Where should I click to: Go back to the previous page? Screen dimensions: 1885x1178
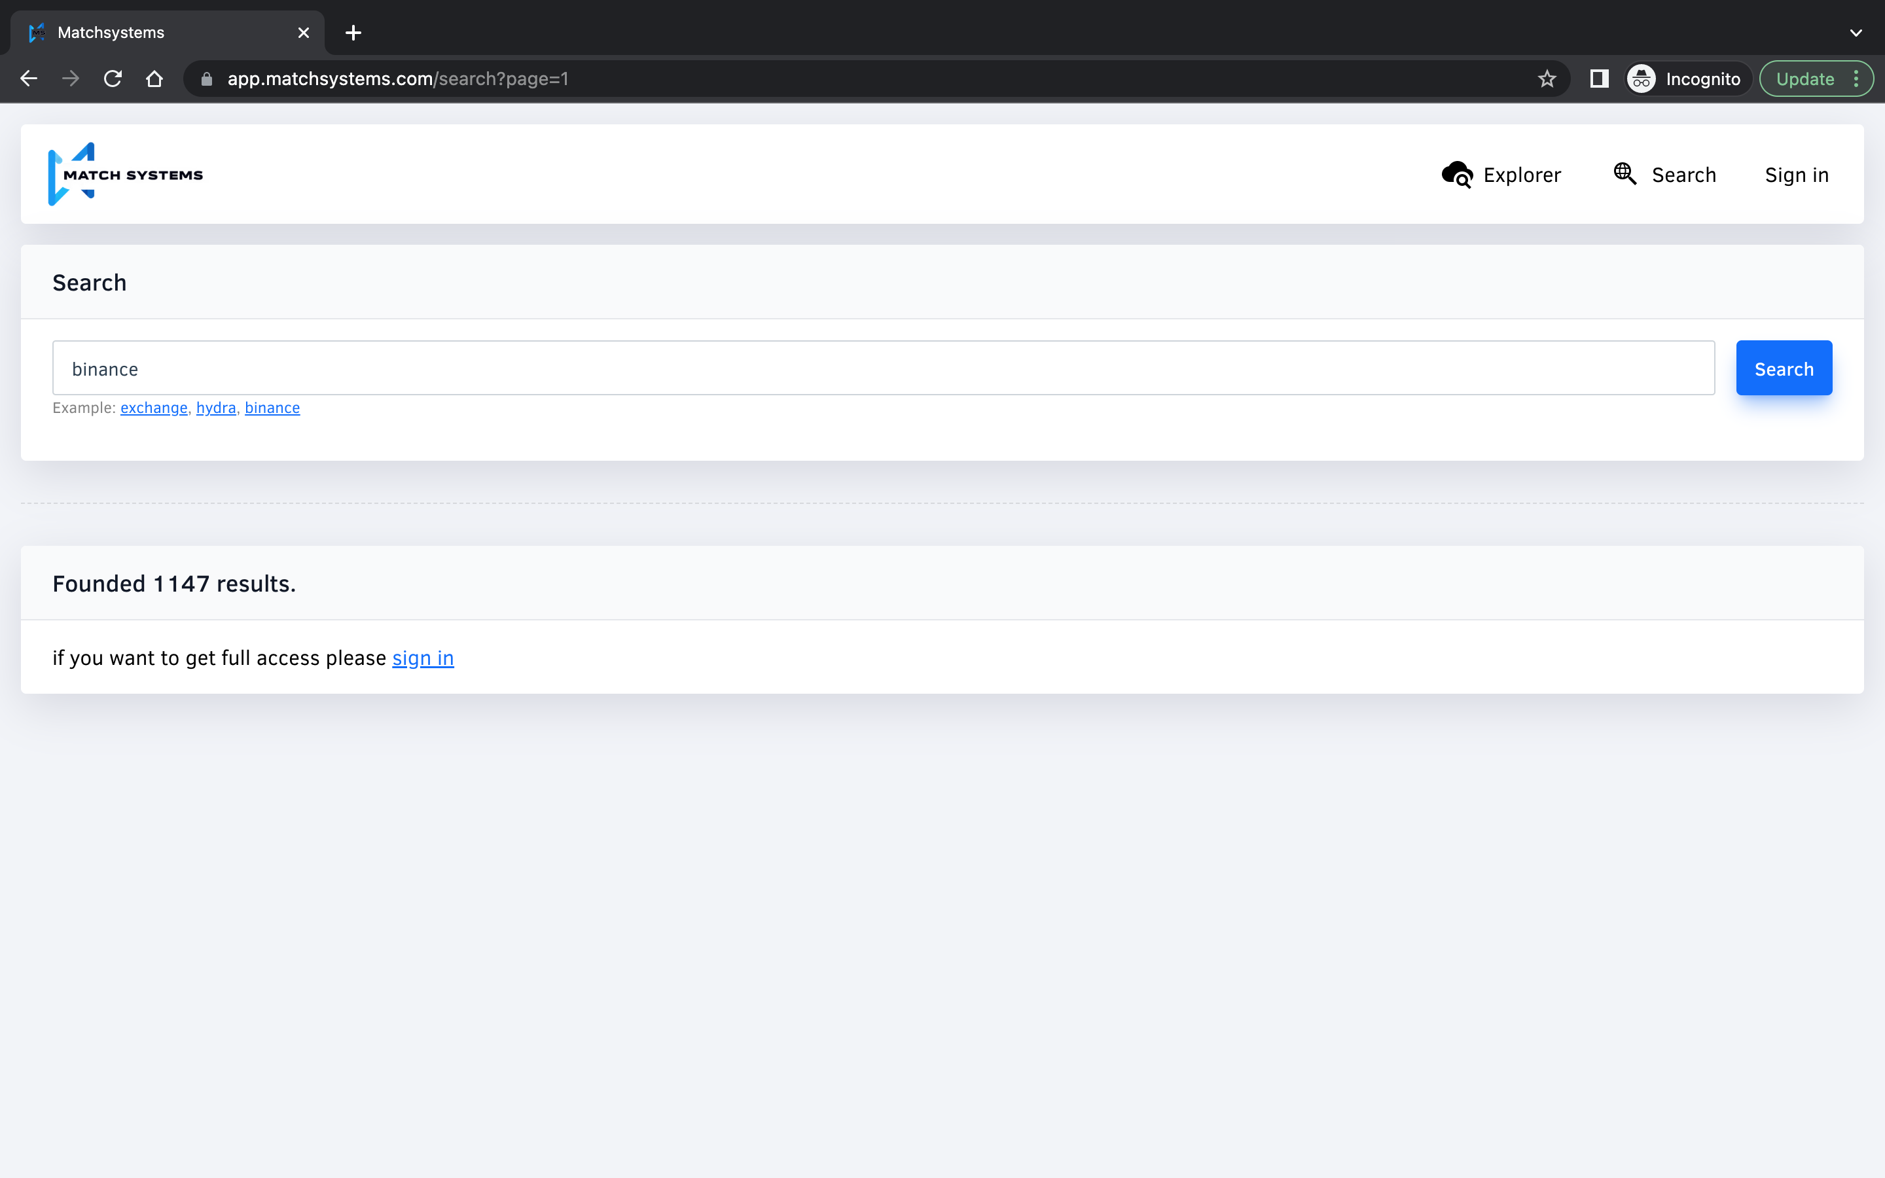(29, 79)
